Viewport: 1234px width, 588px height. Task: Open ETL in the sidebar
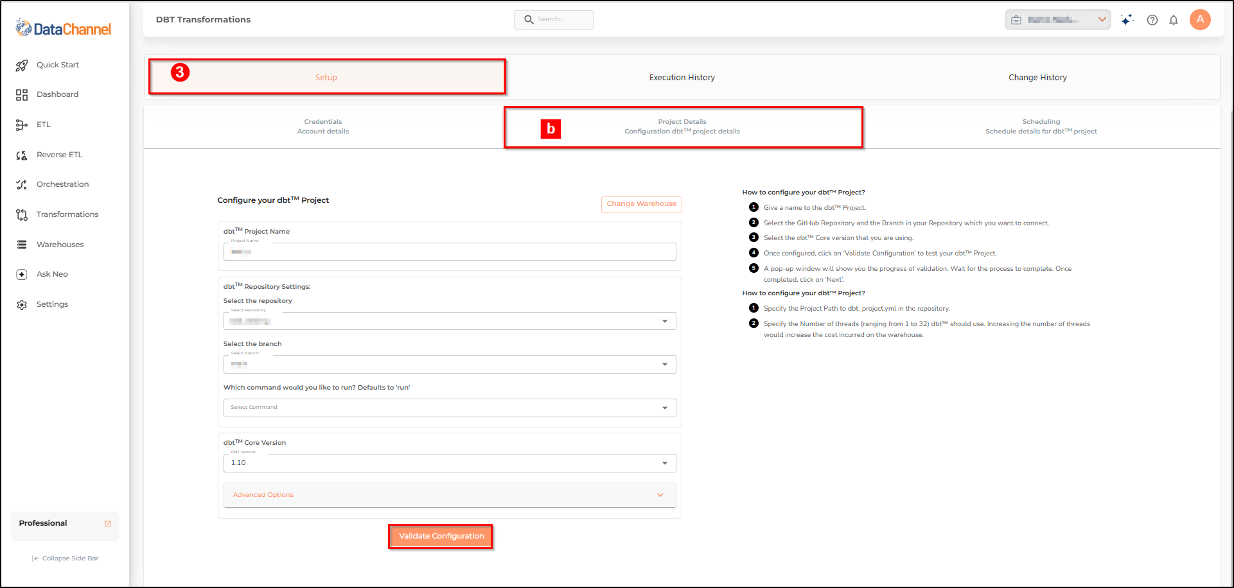44,125
